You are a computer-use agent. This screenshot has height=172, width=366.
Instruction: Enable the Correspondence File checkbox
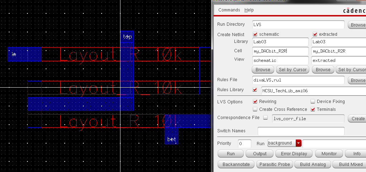click(266, 118)
